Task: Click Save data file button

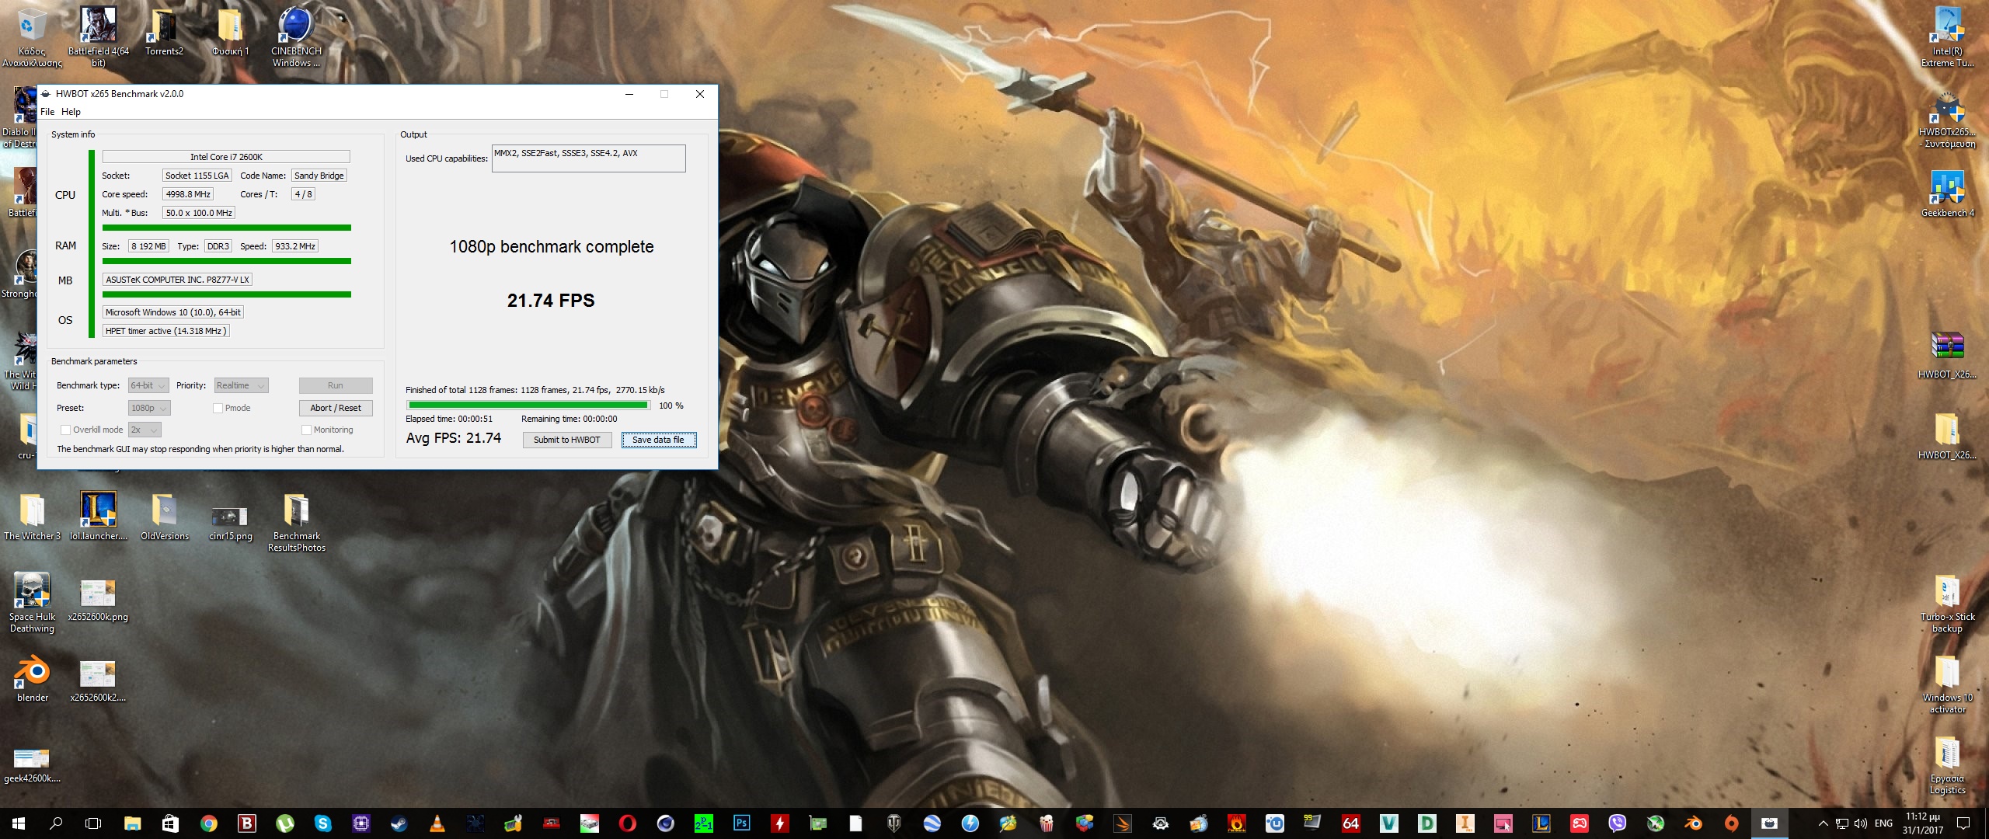Action: tap(658, 440)
